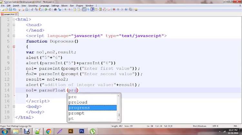242x135 pixels.
Task: Undo with the green arrow icon
Action: [x=46, y=10]
